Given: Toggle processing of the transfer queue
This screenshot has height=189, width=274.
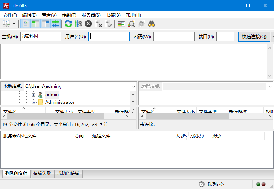Looking at the screenshot, I should click(x=78, y=24).
